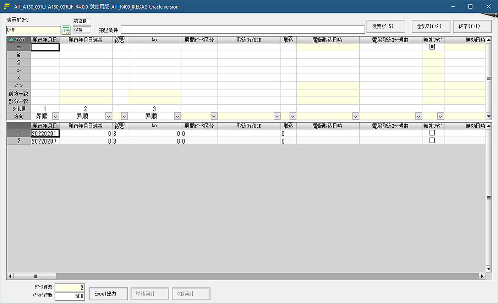Click the 電脳取込エラー理由 result column header
498x304 pixels.
[x=390, y=126]
